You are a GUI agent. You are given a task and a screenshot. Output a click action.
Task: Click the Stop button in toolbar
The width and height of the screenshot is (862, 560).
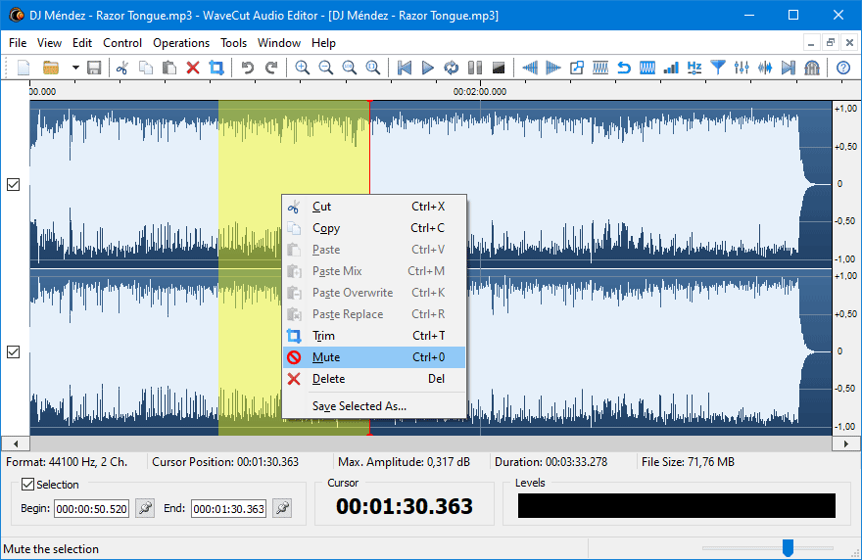(x=499, y=68)
